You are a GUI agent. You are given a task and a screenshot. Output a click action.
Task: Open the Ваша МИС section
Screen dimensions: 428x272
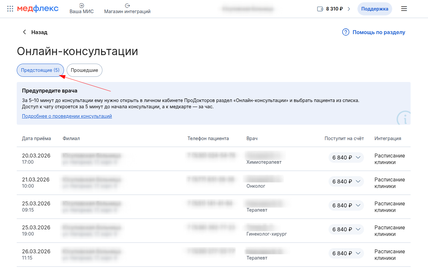point(81,9)
